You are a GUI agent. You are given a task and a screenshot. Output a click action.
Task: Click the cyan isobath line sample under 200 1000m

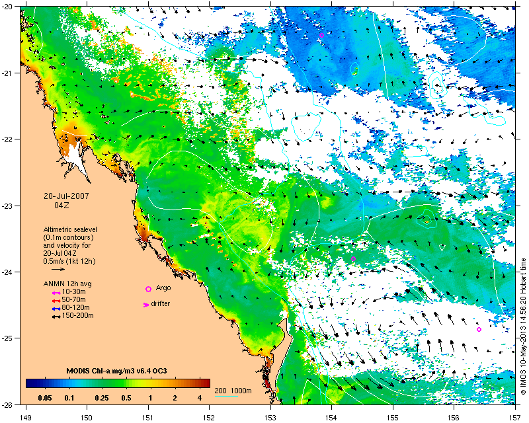point(226,396)
